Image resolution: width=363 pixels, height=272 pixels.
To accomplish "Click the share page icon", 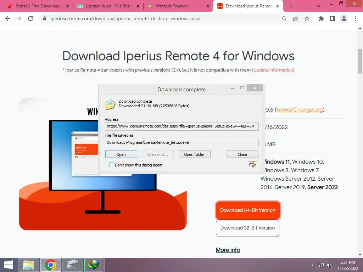I will click(x=295, y=18).
